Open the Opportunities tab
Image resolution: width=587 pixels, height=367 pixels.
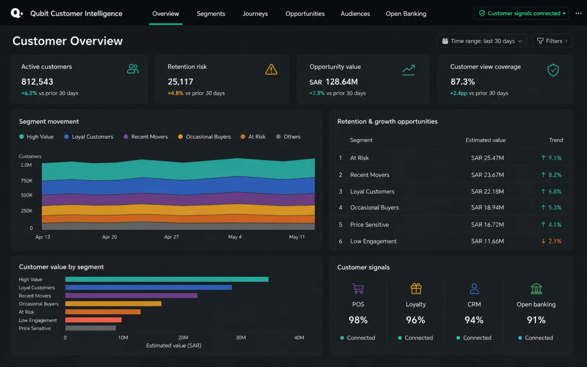(305, 14)
